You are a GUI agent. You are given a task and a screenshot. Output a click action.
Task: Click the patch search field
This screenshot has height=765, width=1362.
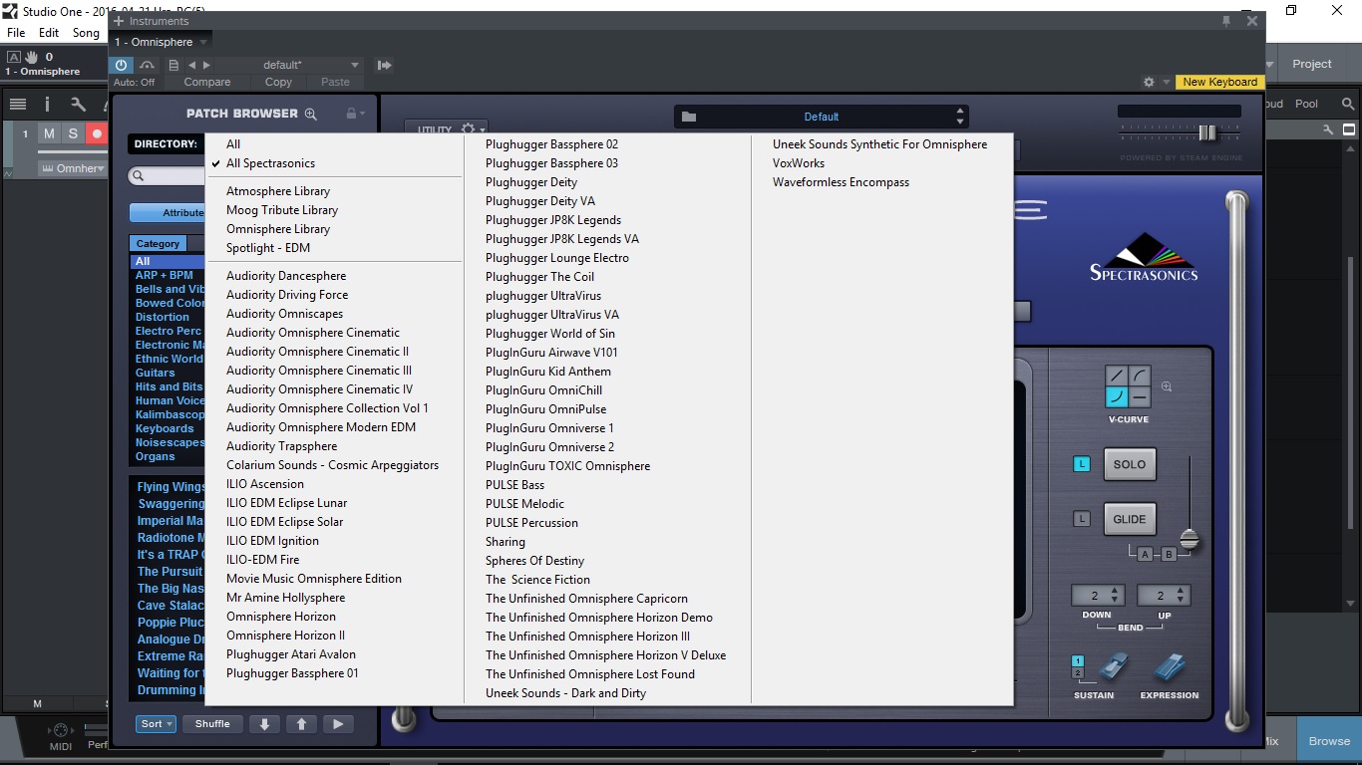(x=168, y=176)
